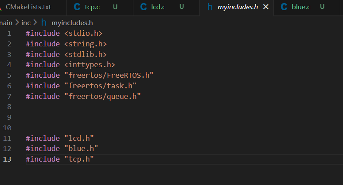The height and width of the screenshot is (185, 343).
Task: Click the "freertos/FreeRTOS.h" include string
Action: 109,75
